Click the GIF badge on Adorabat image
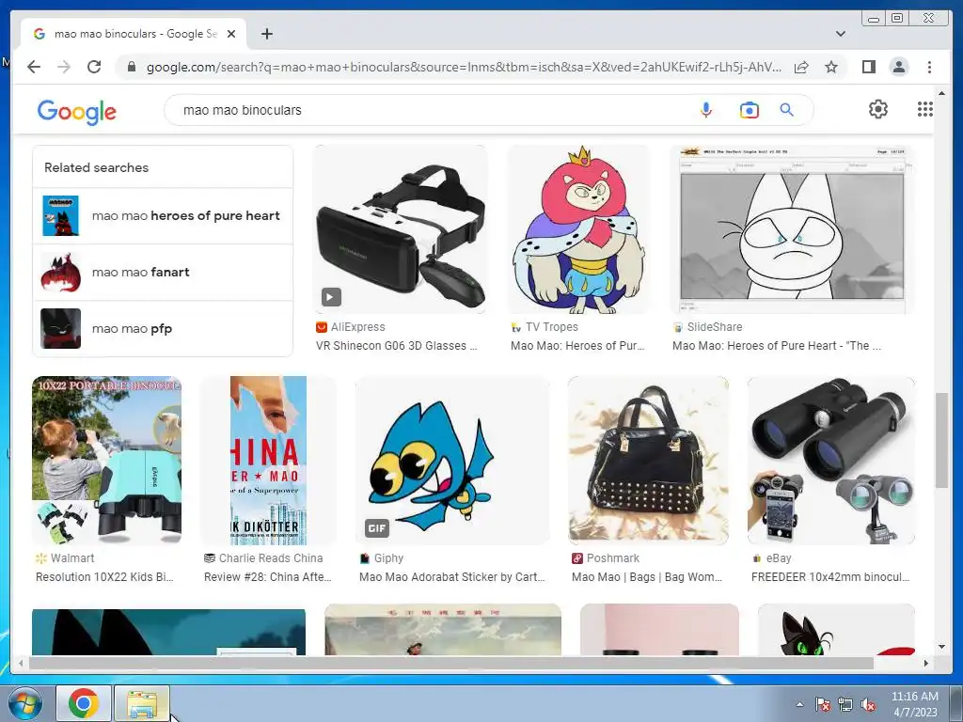Image resolution: width=963 pixels, height=722 pixels. (x=376, y=527)
